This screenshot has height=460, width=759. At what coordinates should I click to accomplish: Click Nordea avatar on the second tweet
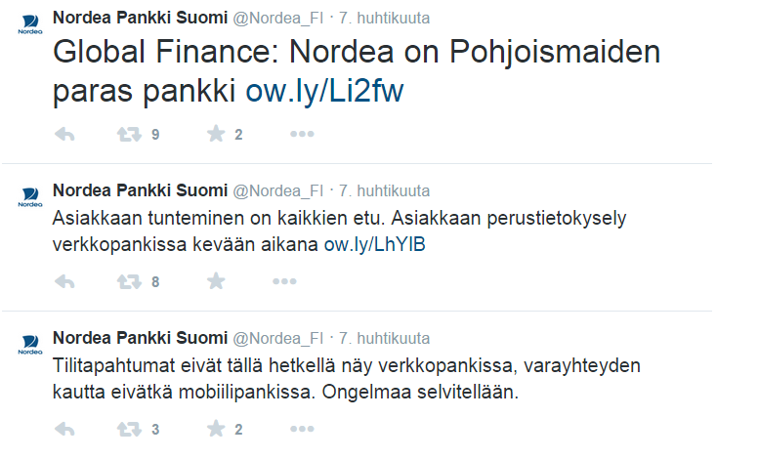(29, 196)
